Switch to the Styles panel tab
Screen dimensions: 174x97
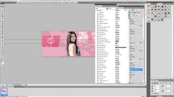click(x=160, y=4)
